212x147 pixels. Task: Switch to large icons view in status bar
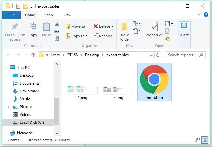click(205, 140)
